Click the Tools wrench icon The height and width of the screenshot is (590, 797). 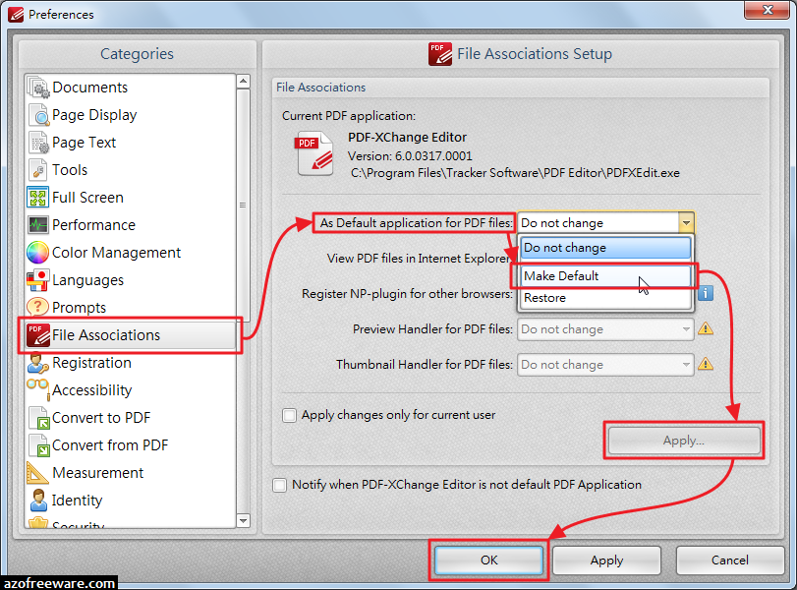click(x=38, y=170)
